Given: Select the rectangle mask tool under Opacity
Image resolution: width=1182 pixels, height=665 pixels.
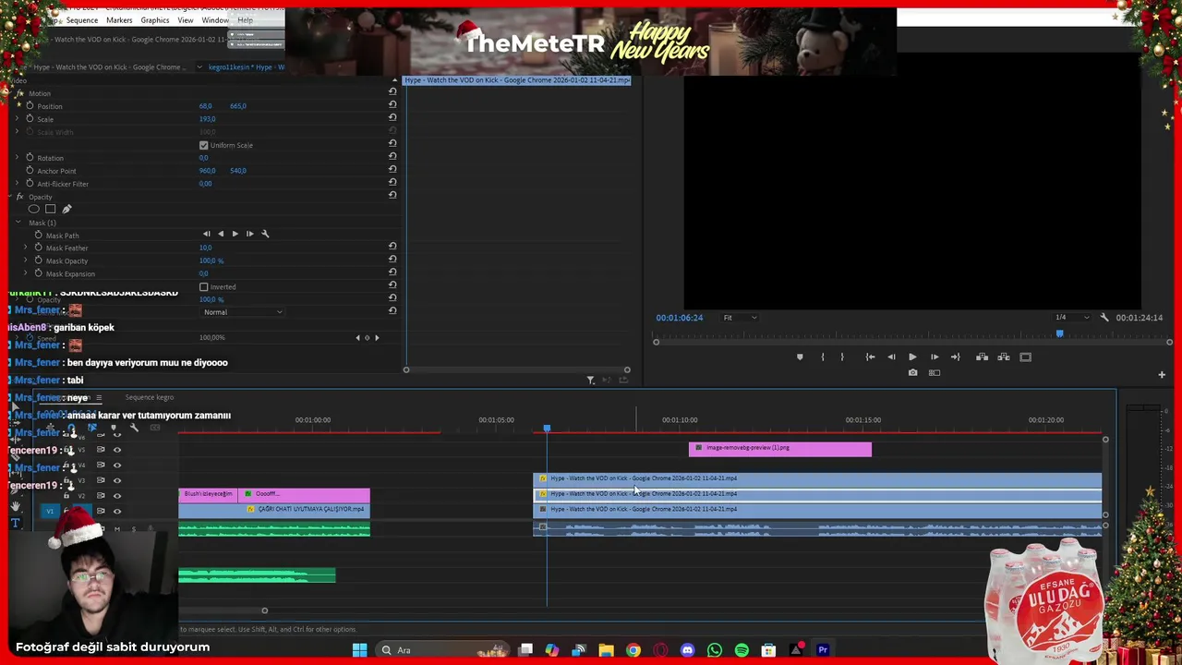Looking at the screenshot, I should click(x=50, y=209).
